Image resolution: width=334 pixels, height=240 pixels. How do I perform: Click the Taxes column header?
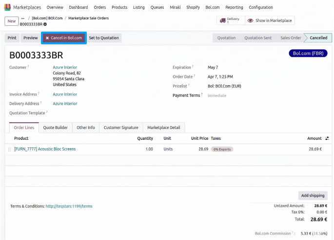tap(216, 138)
